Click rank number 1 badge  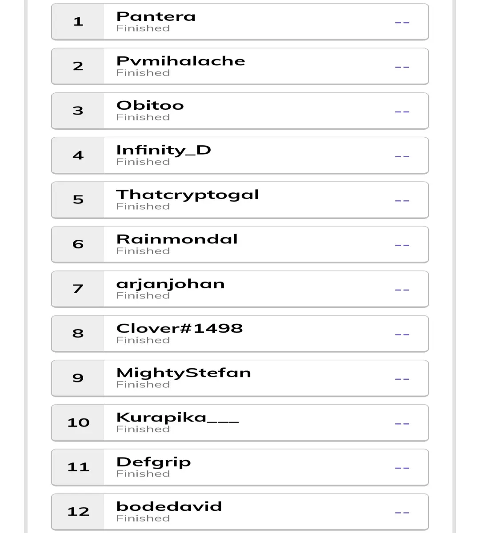(78, 22)
